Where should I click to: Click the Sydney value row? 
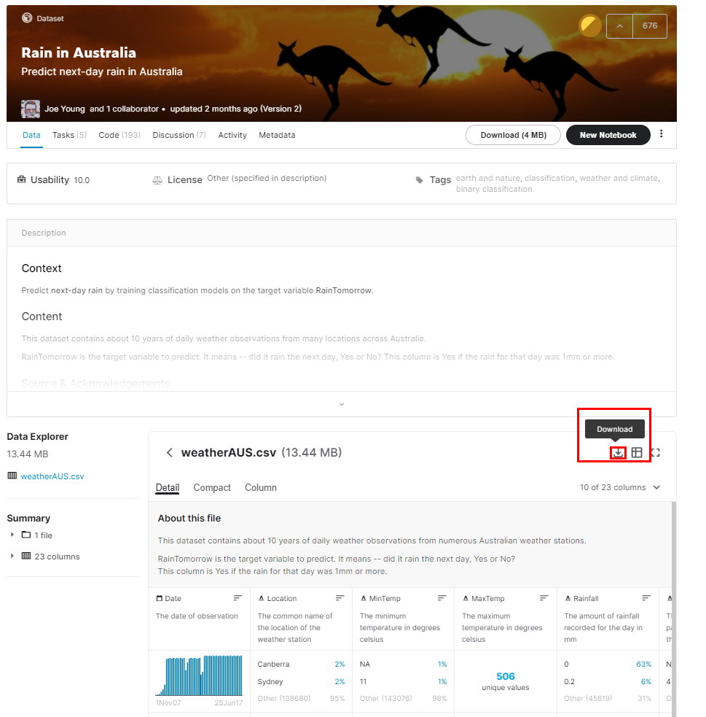[301, 681]
